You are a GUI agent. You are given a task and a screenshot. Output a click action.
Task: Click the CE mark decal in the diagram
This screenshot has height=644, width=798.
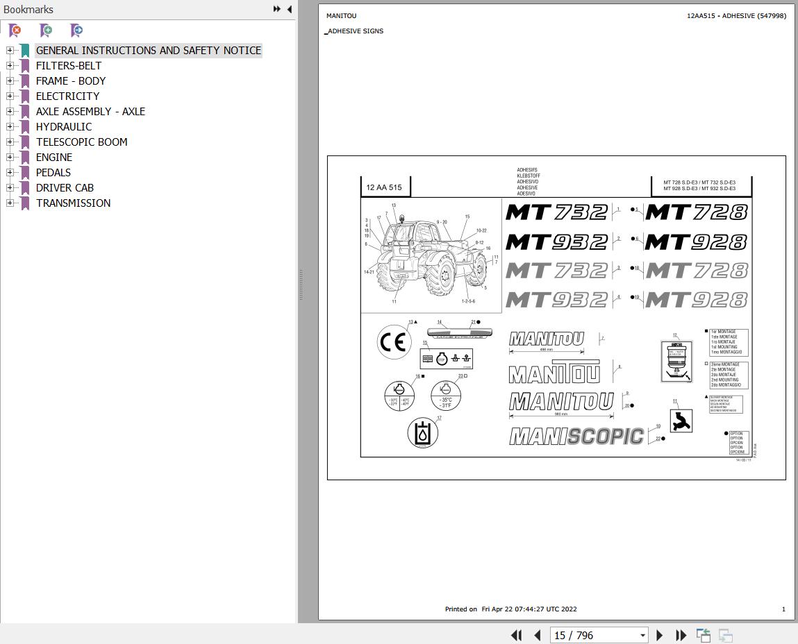(394, 342)
